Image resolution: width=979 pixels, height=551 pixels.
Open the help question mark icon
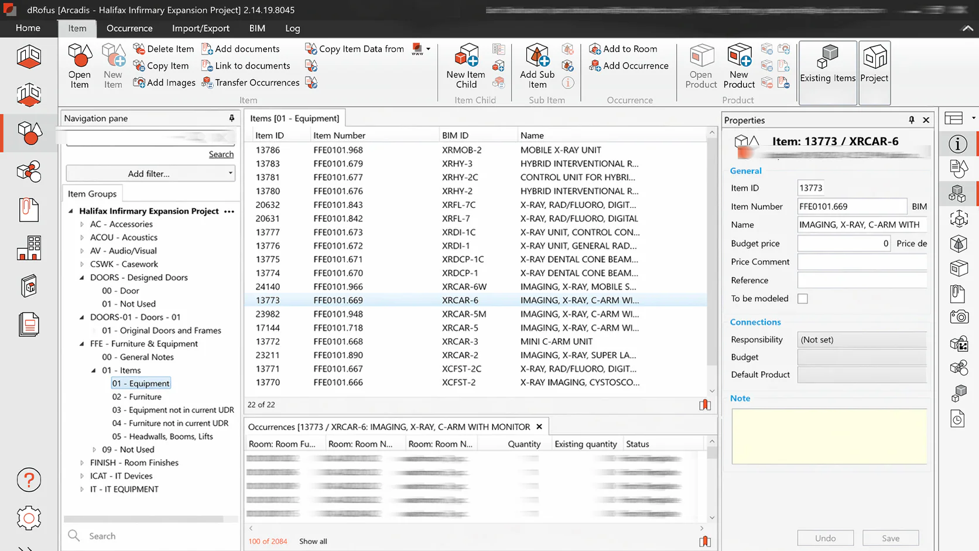[x=29, y=480]
